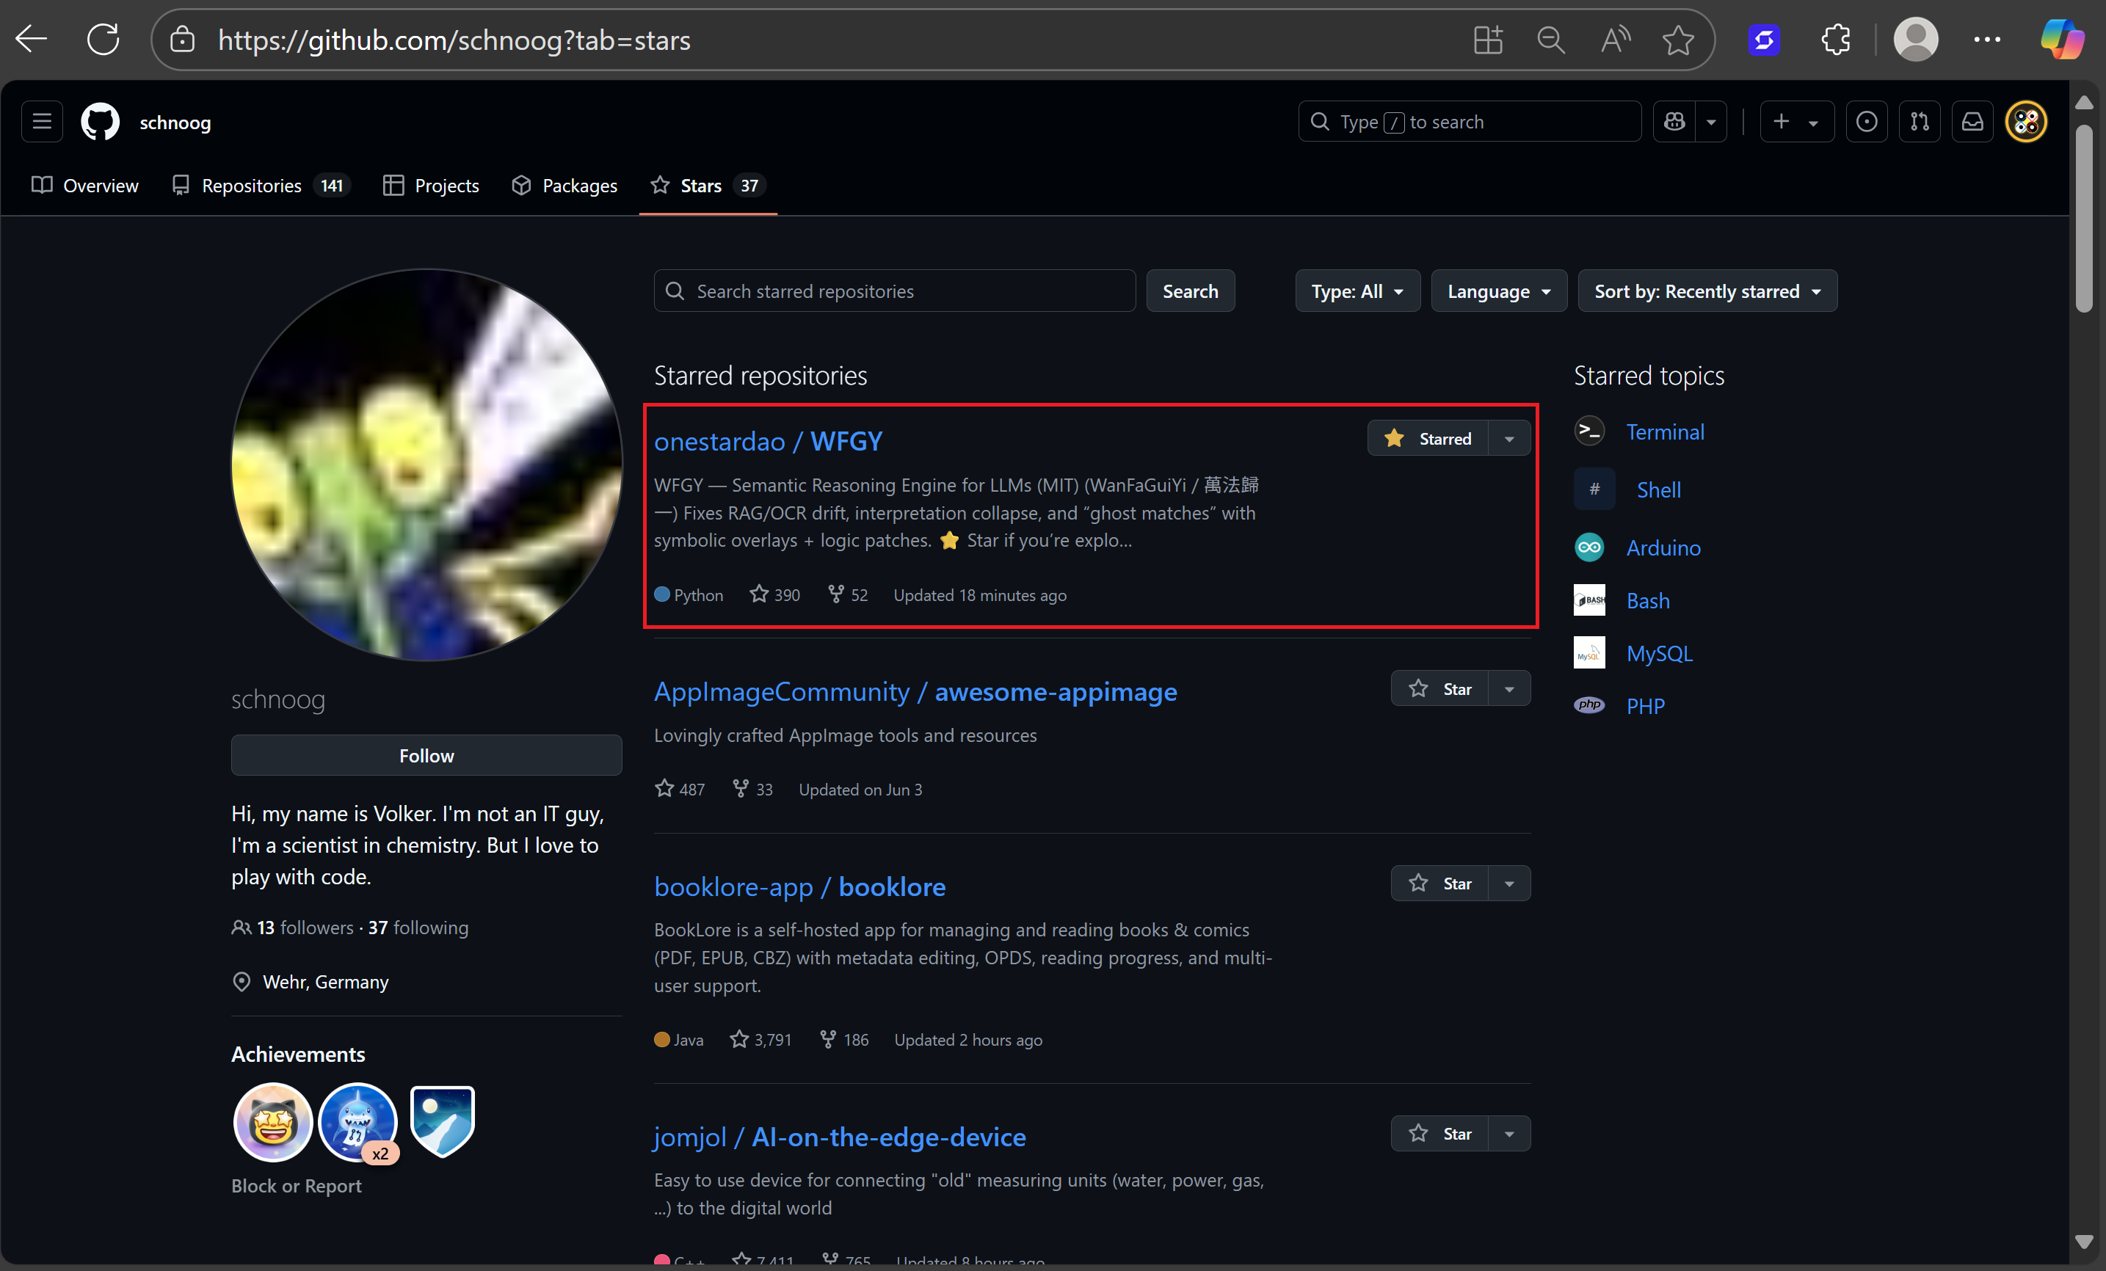Click the browser refresh icon

click(104, 40)
